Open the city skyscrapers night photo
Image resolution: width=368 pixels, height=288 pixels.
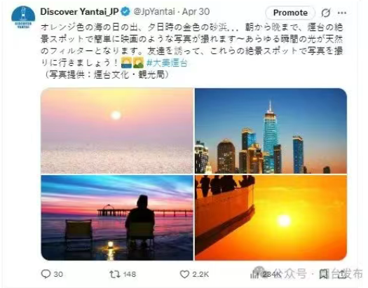pos(271,131)
